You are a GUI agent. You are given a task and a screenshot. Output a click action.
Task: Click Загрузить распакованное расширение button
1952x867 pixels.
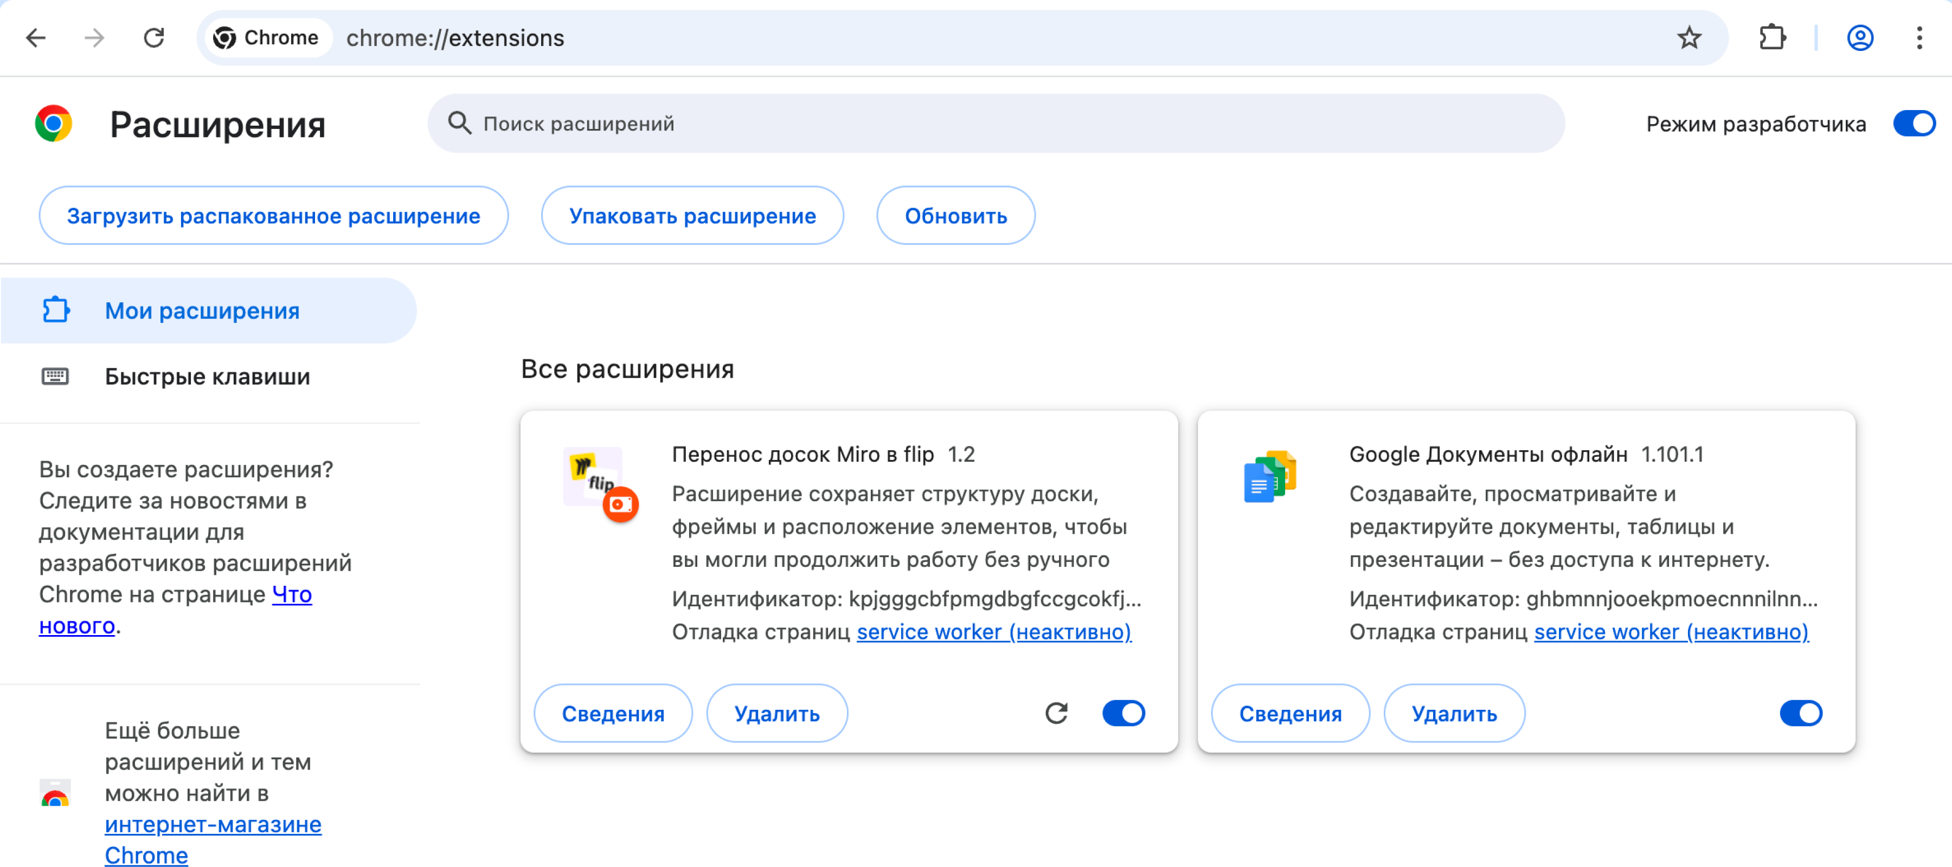(x=274, y=216)
